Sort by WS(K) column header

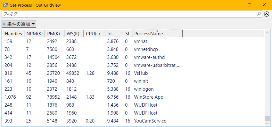74,34
